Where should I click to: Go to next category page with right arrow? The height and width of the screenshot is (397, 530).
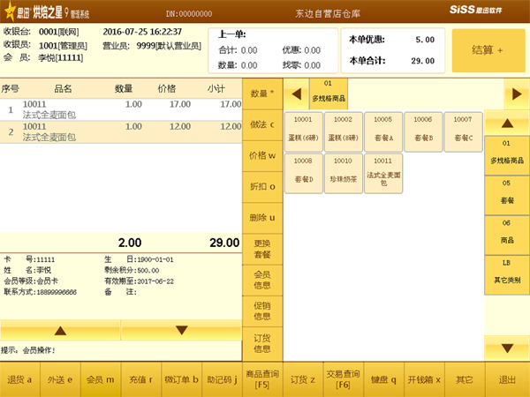(517, 94)
